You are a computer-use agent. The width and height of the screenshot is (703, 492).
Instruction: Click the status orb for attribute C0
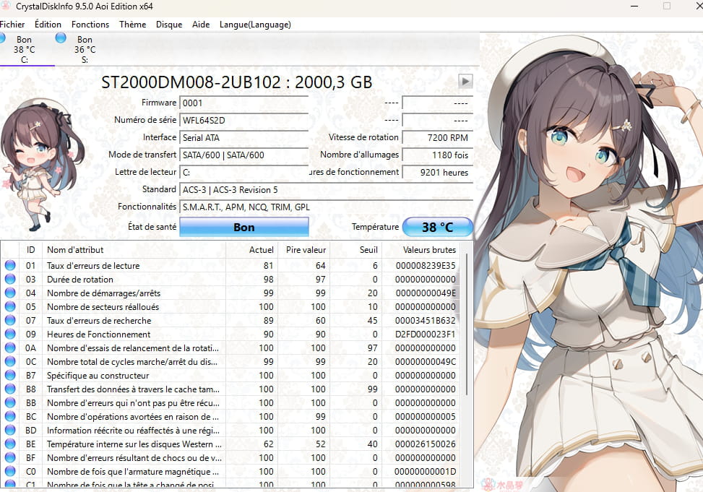pyautogui.click(x=10, y=471)
